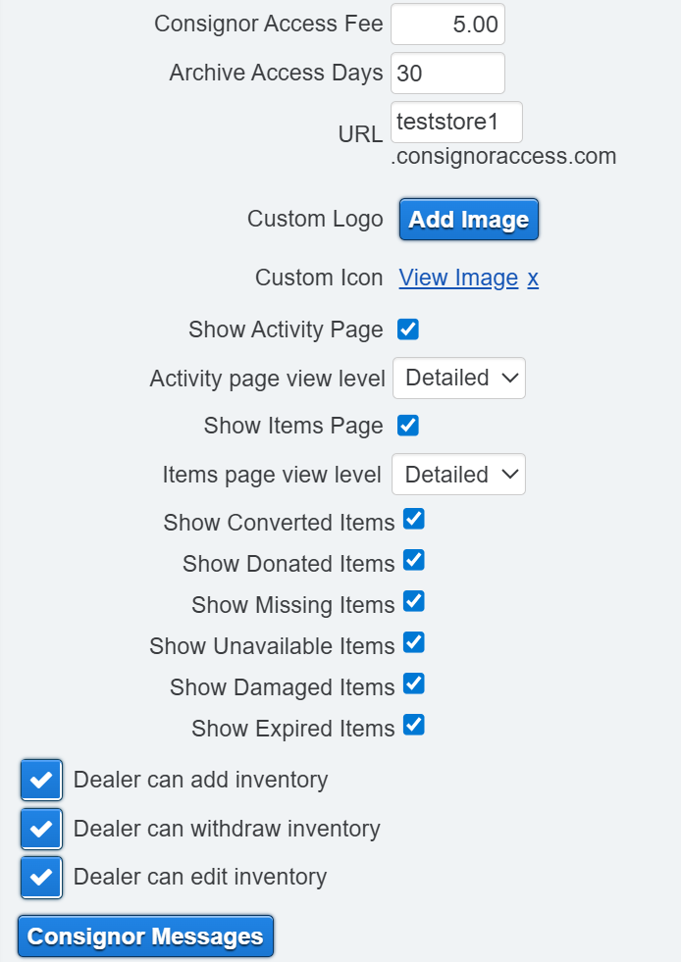Uncheck Show Damaged Items

[x=414, y=684]
